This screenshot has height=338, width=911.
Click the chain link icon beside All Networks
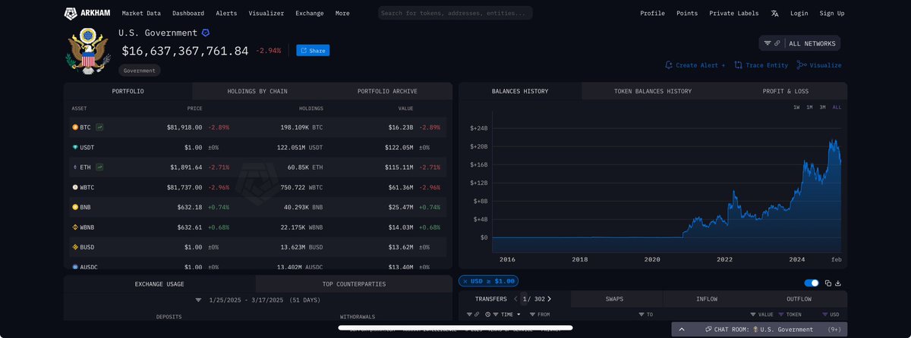click(777, 43)
